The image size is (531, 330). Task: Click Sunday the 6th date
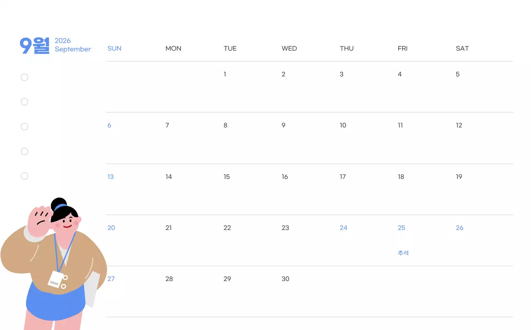(x=109, y=125)
